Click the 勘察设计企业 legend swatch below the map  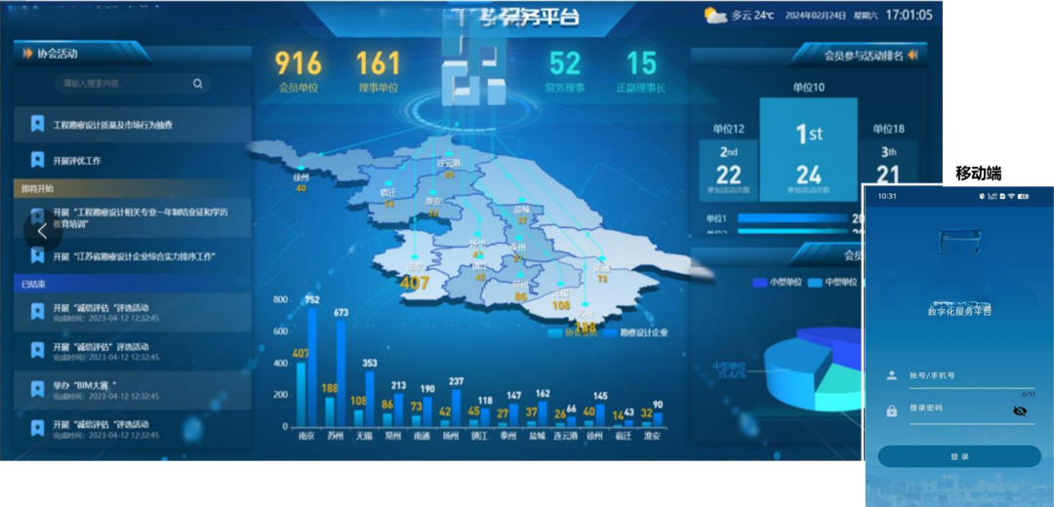[x=610, y=332]
